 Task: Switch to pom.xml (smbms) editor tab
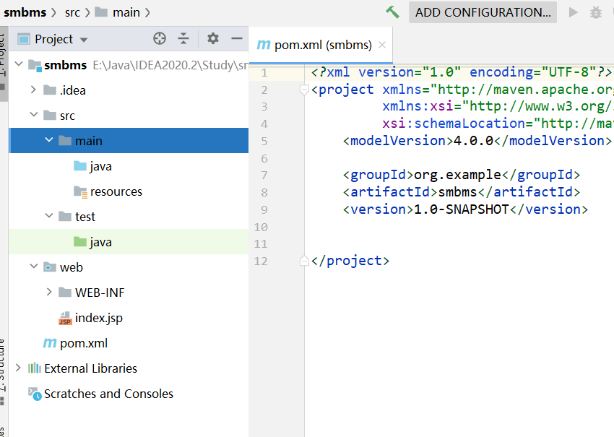click(322, 45)
